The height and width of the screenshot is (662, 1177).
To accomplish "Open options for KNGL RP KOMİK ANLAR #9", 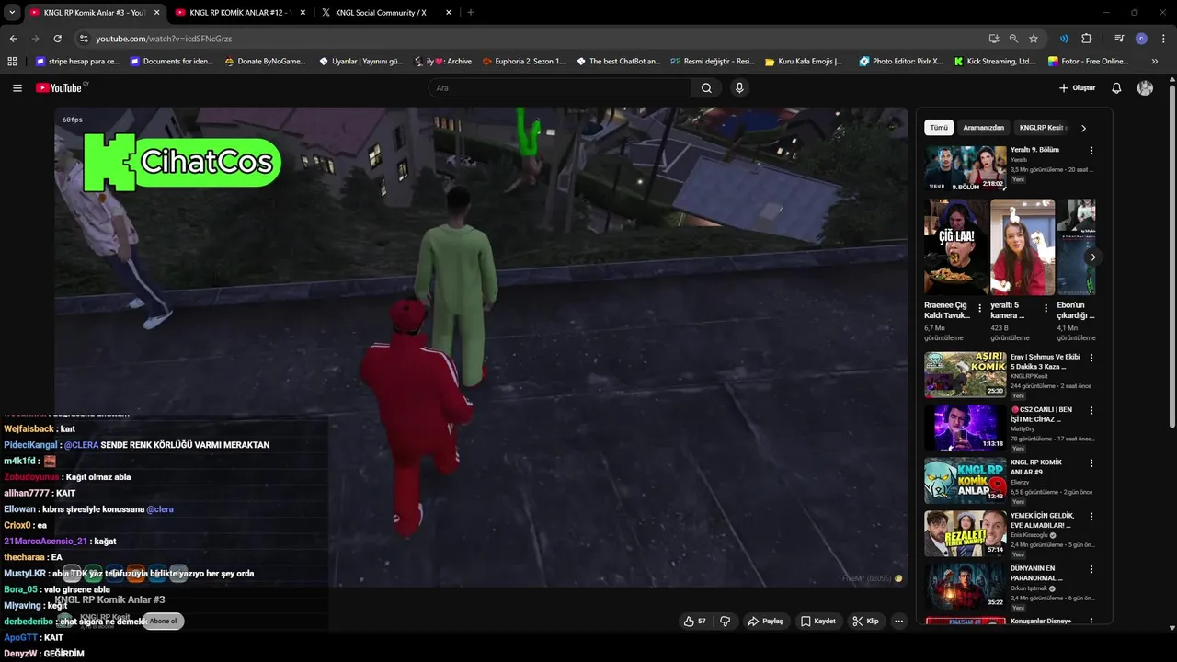I will point(1091,463).
